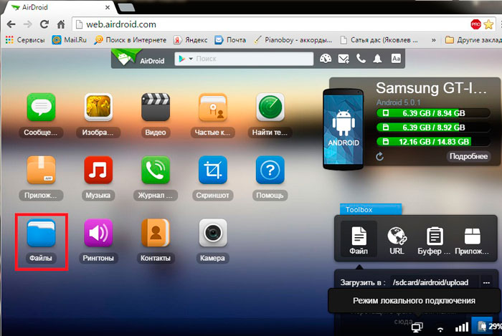
Task: Click the upload path /sdcard/airdroid/upload field
Action: [435, 282]
